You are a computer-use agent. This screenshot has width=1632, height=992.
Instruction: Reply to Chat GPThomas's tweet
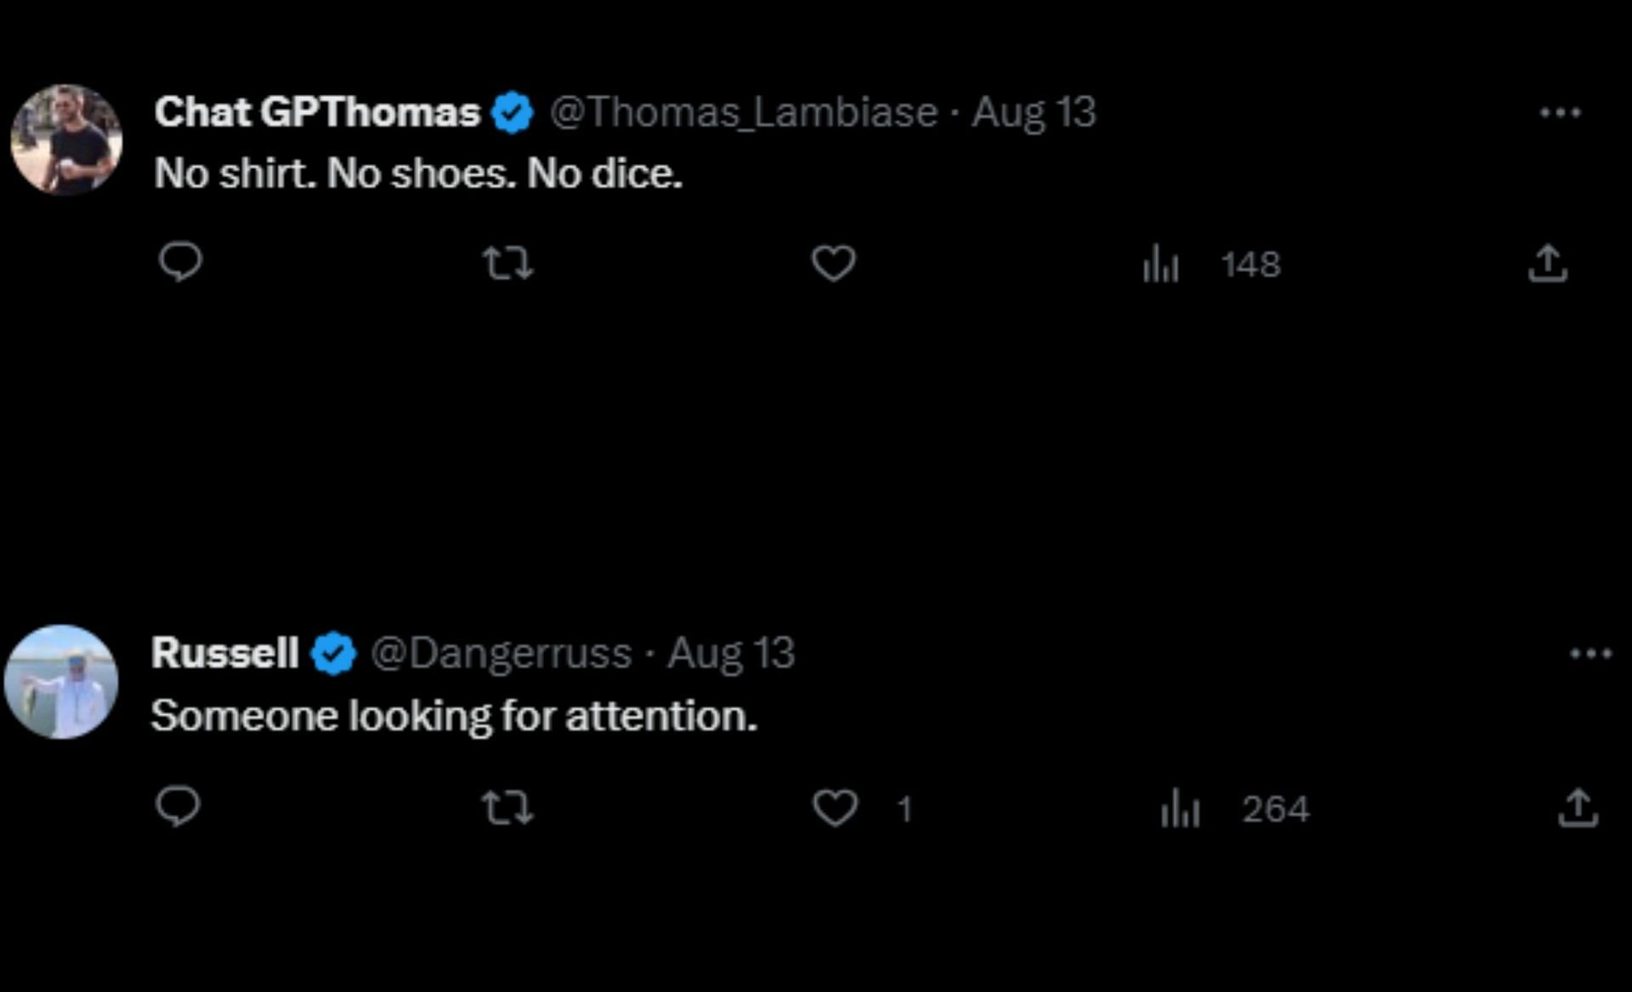(x=180, y=262)
